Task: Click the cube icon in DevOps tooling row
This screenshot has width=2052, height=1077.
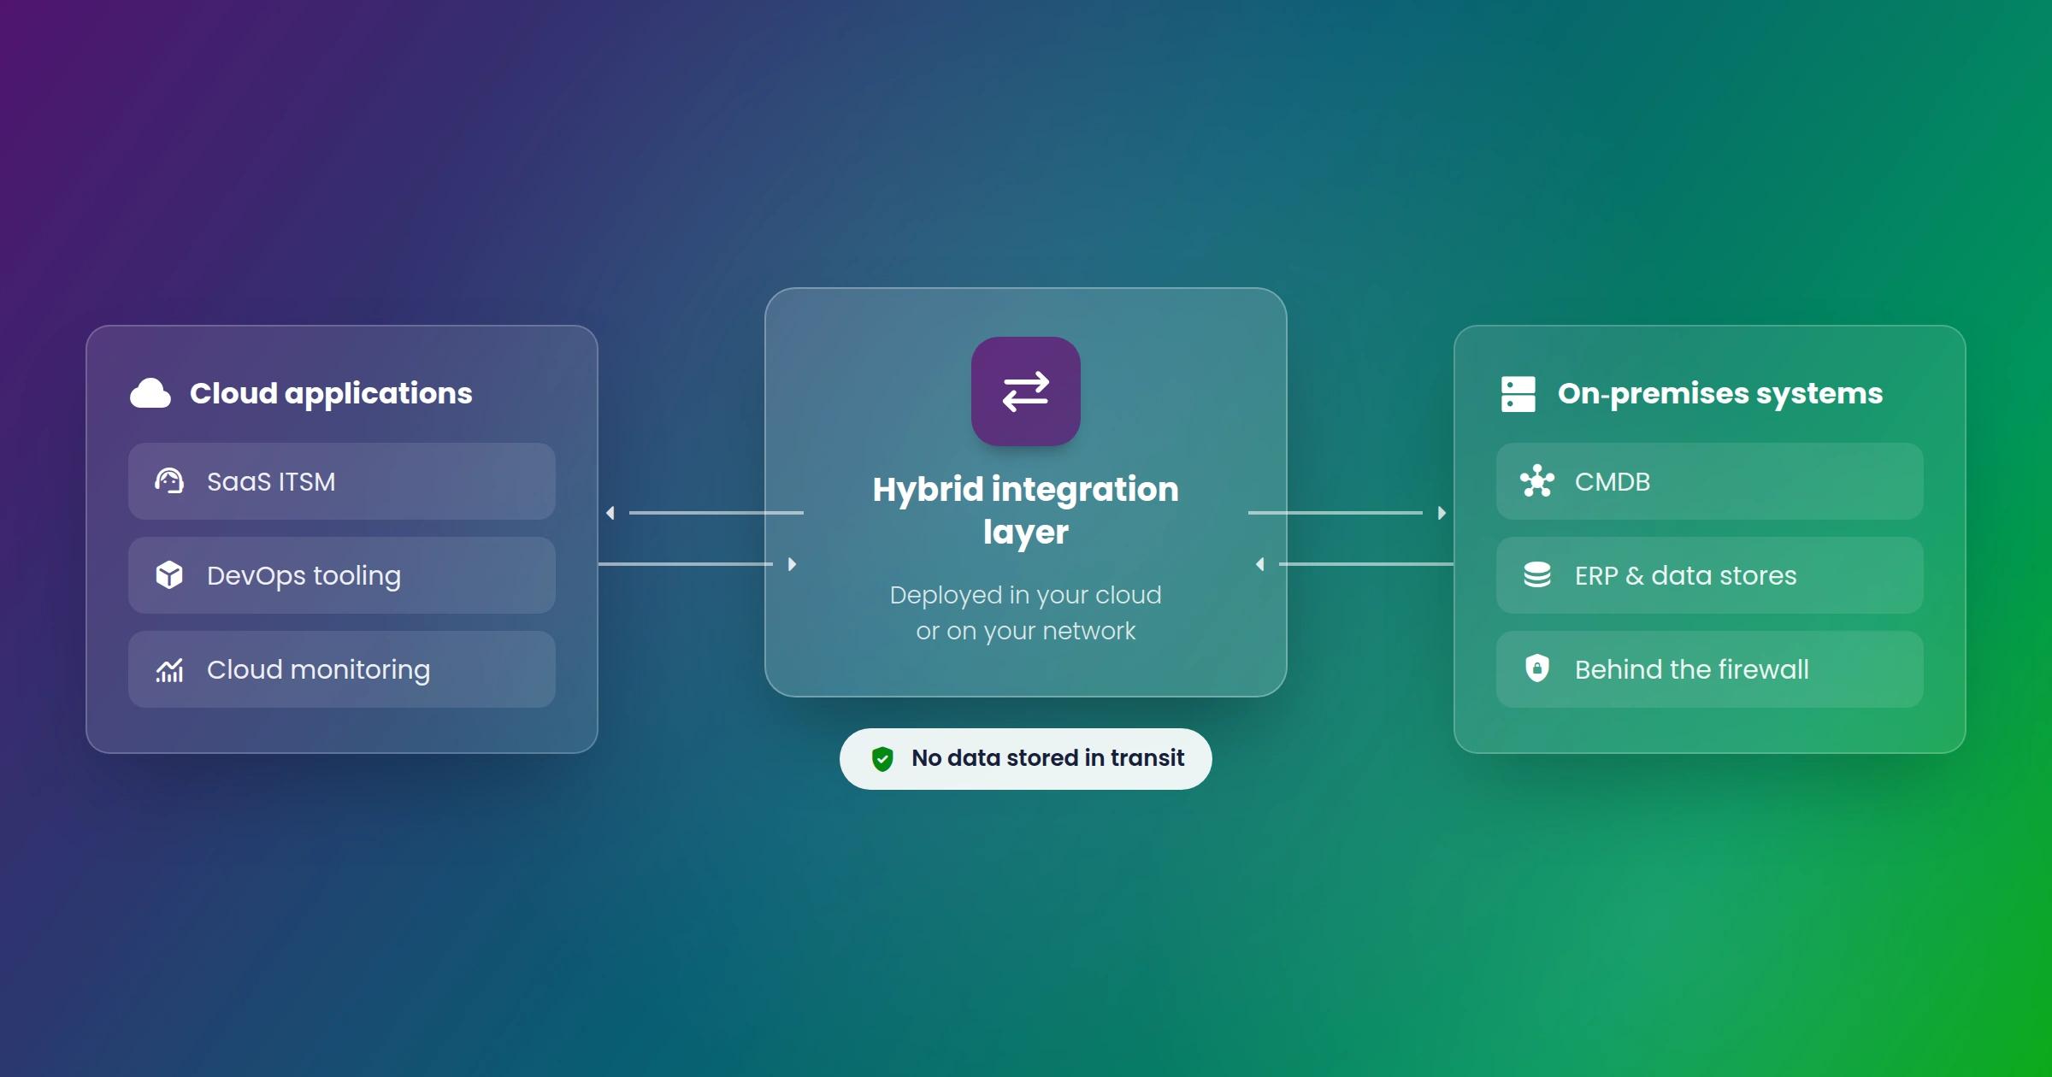Action: 169,575
